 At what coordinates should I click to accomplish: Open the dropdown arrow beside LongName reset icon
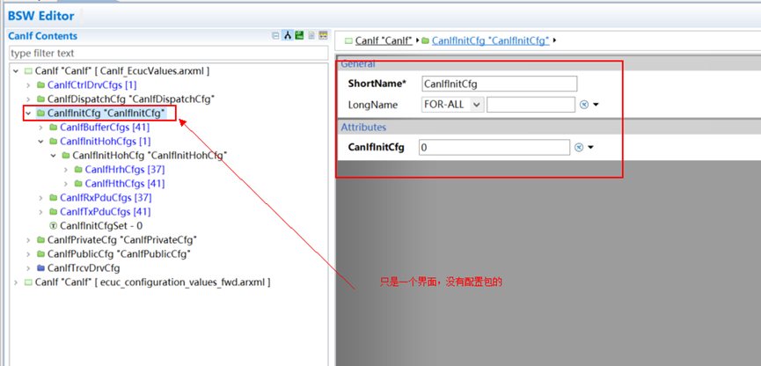pyautogui.click(x=596, y=105)
